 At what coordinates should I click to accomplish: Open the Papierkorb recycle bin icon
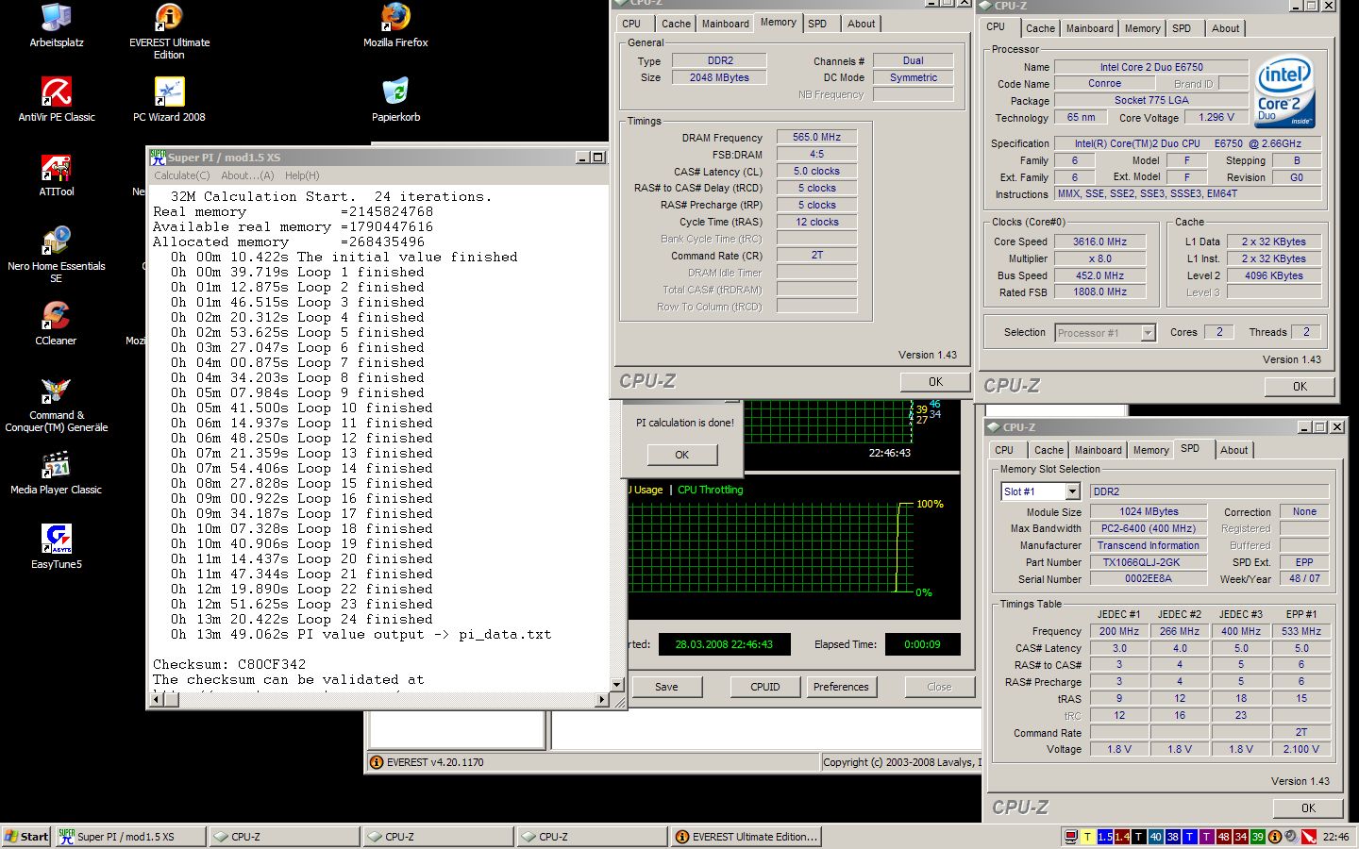click(x=395, y=100)
